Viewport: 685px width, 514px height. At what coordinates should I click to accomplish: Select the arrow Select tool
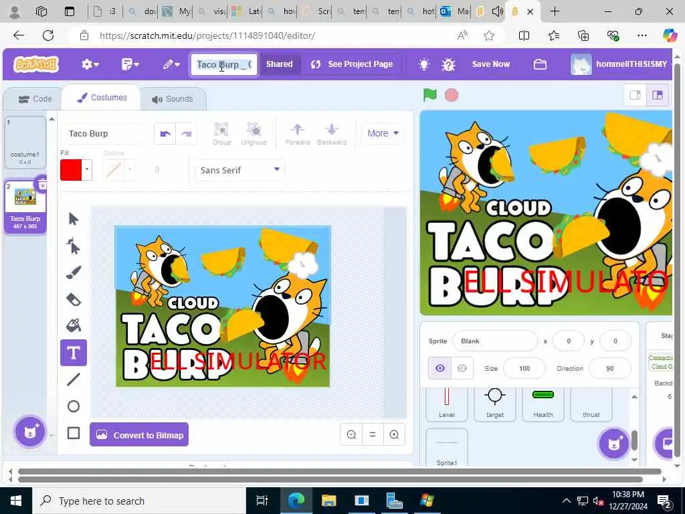tap(74, 219)
